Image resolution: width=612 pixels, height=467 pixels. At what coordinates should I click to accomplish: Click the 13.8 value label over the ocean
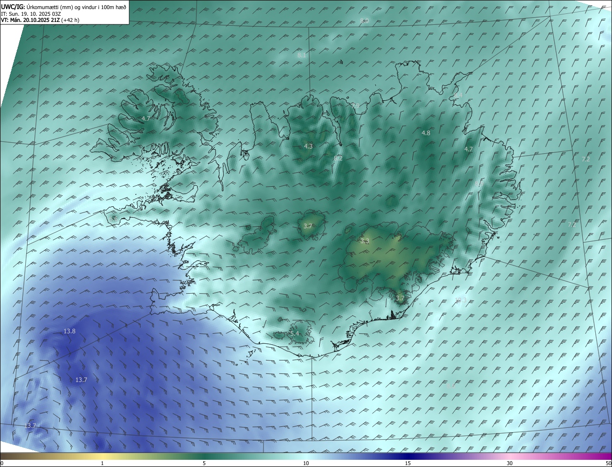[x=69, y=331]
